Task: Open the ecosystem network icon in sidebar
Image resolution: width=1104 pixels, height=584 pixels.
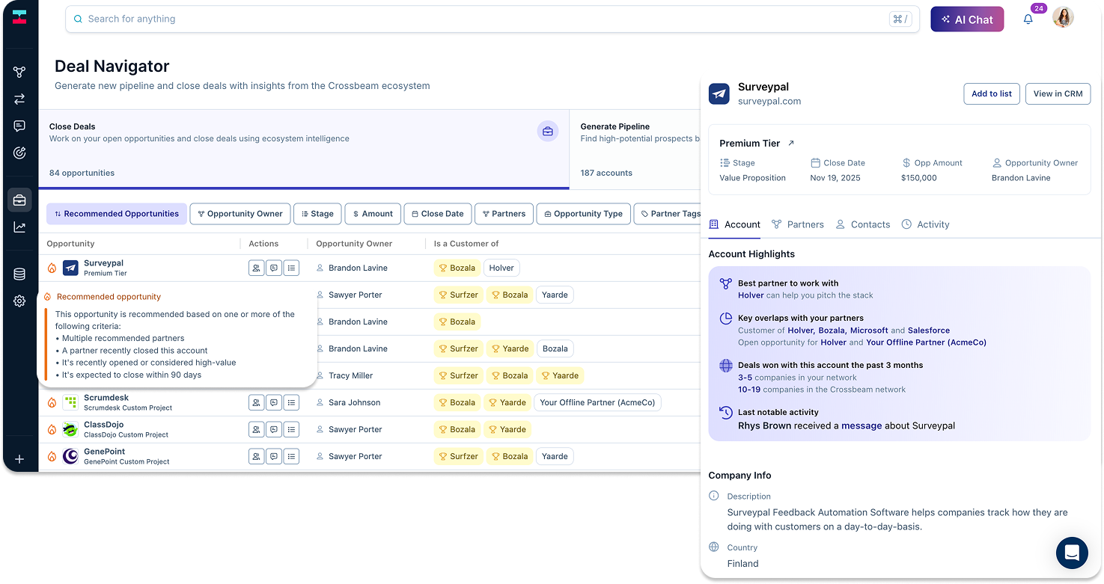Action: 19,72
